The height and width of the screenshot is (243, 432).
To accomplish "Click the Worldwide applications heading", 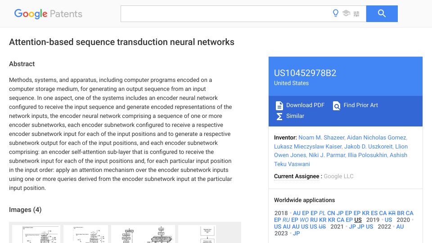I will tap(305, 200).
